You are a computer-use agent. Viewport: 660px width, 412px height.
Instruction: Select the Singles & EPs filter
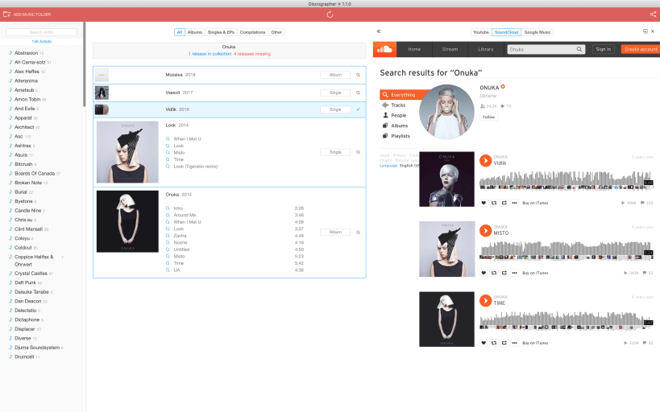tap(221, 32)
